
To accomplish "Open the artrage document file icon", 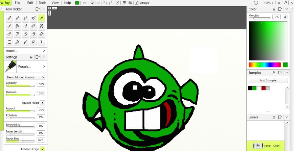I will [x=137, y=3].
